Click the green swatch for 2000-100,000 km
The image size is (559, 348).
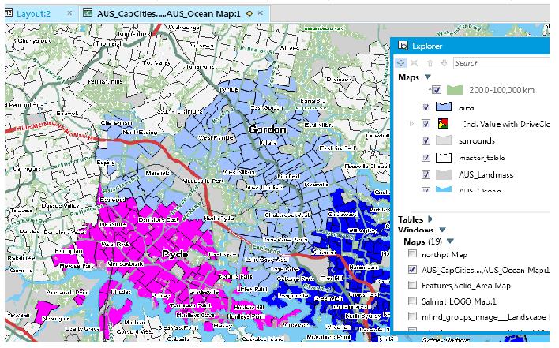point(455,90)
